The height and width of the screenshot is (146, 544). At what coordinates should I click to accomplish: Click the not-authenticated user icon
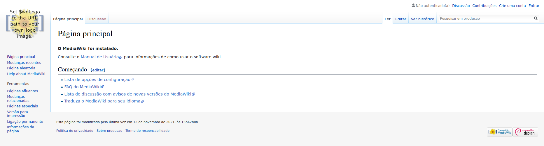(413, 6)
